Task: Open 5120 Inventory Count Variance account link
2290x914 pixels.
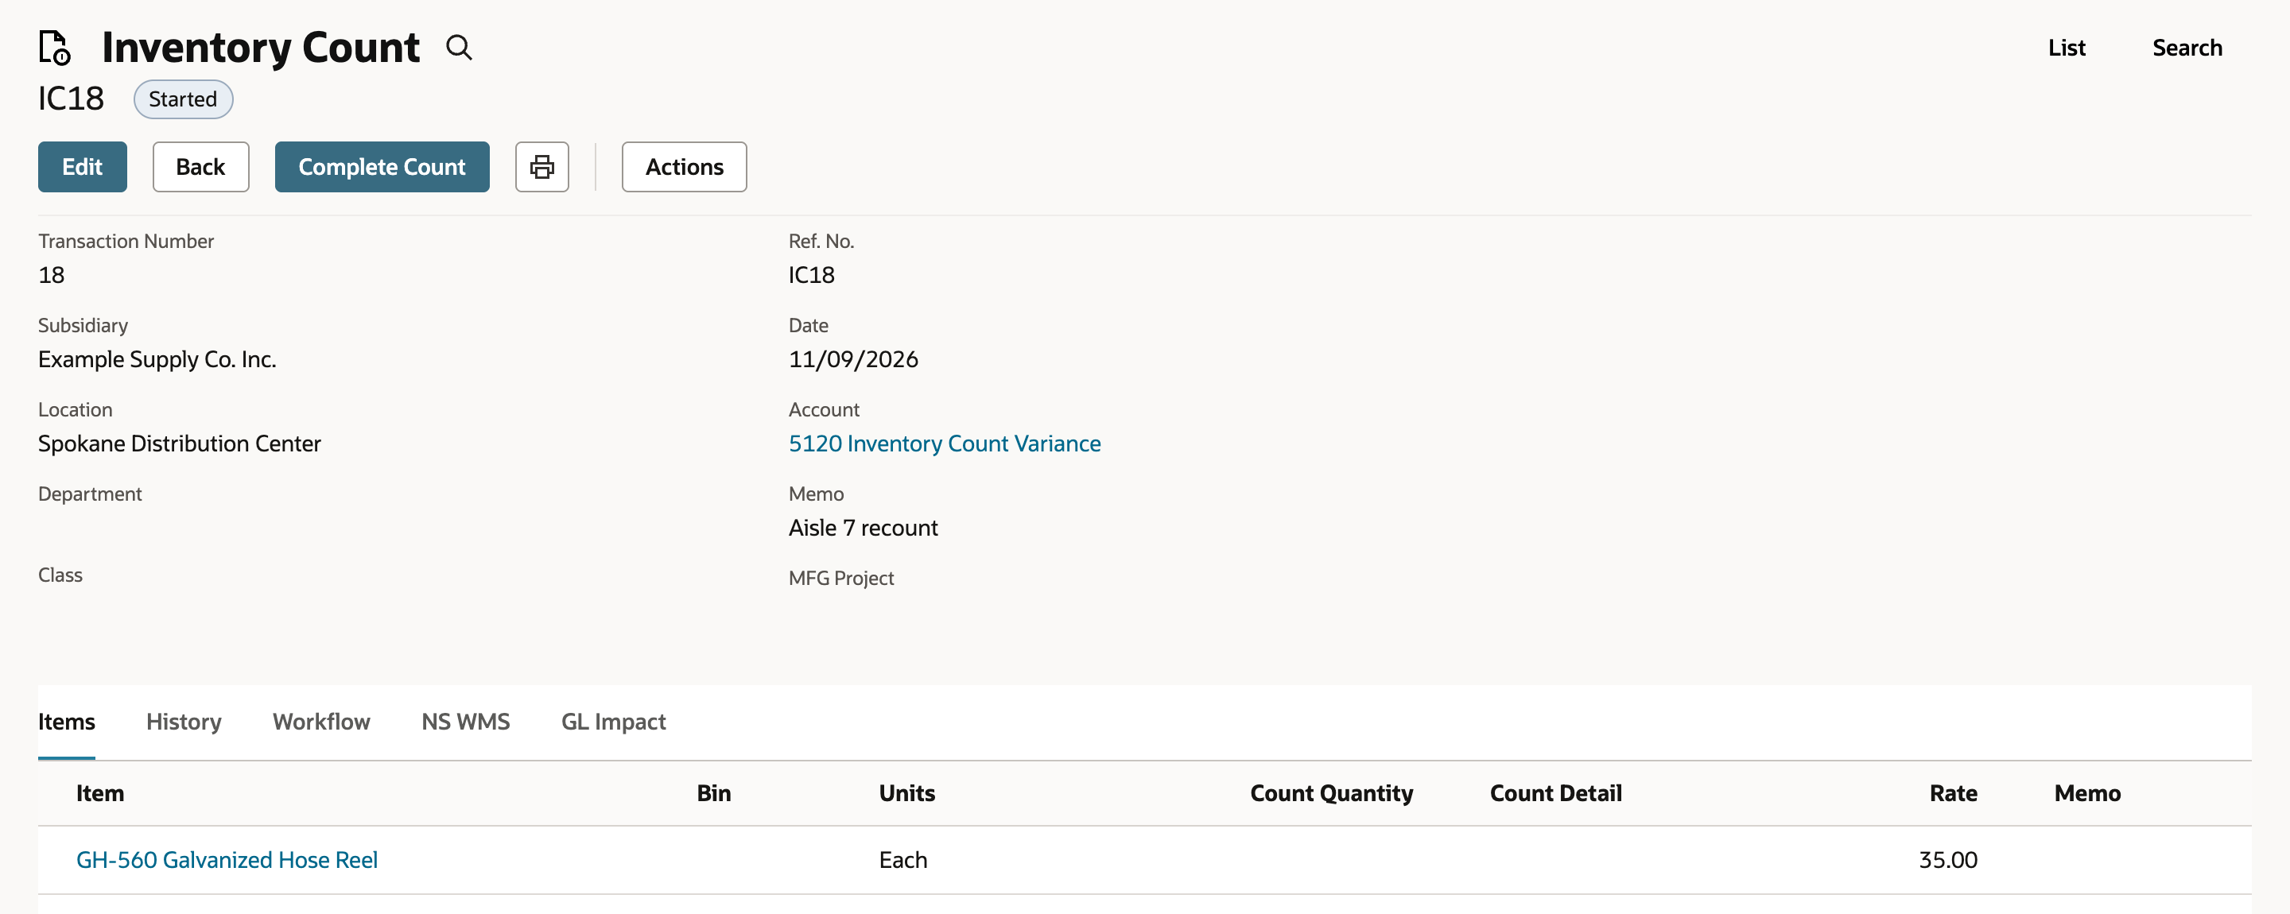Action: [x=944, y=443]
